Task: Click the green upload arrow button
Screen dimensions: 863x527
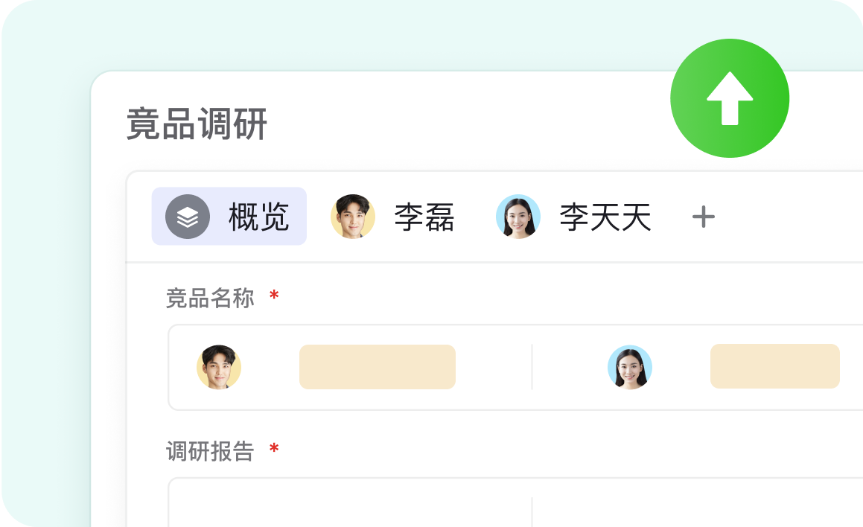Action: coord(729,98)
